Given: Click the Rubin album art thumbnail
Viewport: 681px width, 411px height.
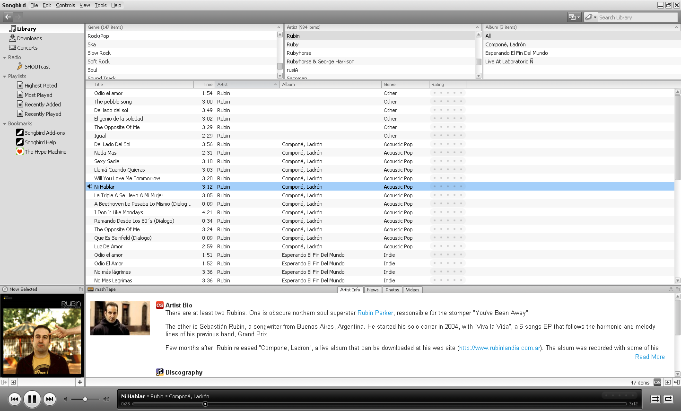Looking at the screenshot, I should point(42,335).
